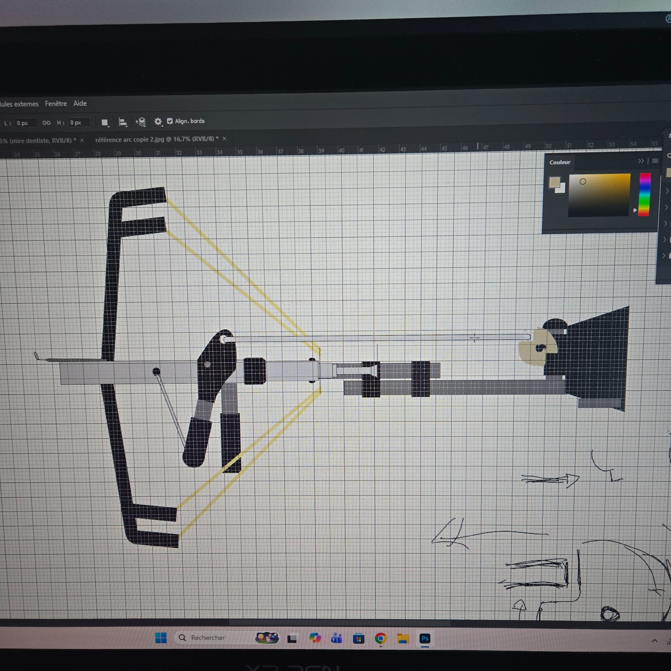Uncheck the Align. bords checkbox
671x671 pixels.
coord(170,121)
